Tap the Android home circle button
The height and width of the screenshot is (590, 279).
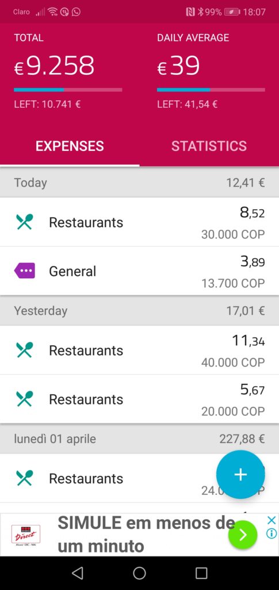click(139, 573)
